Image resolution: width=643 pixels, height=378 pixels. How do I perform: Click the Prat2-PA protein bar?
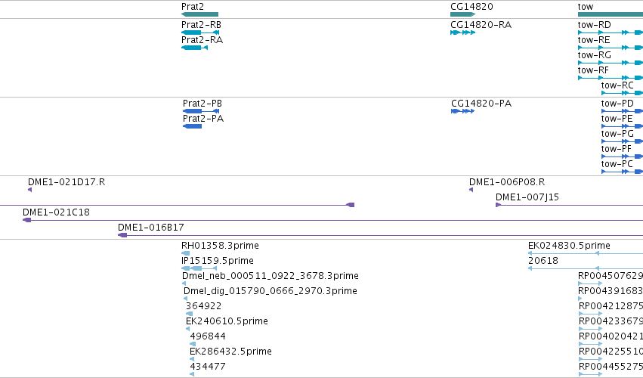tap(193, 126)
